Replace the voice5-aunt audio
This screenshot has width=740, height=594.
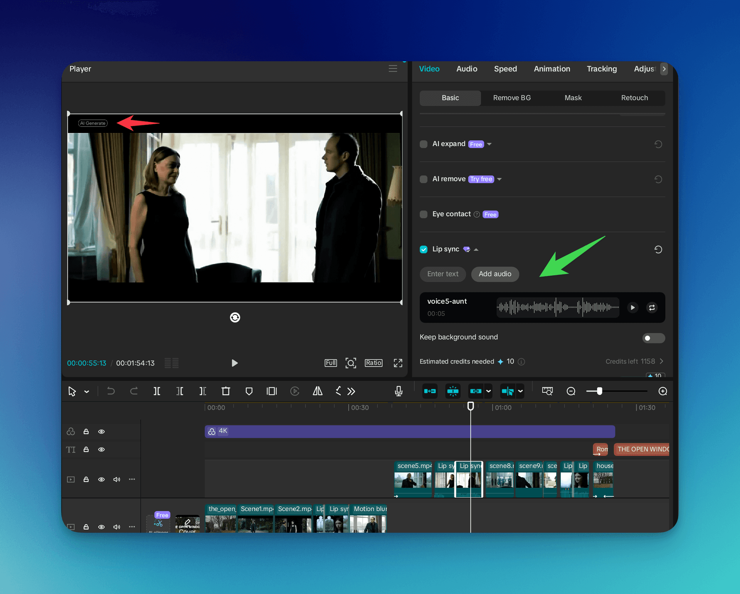tap(652, 308)
